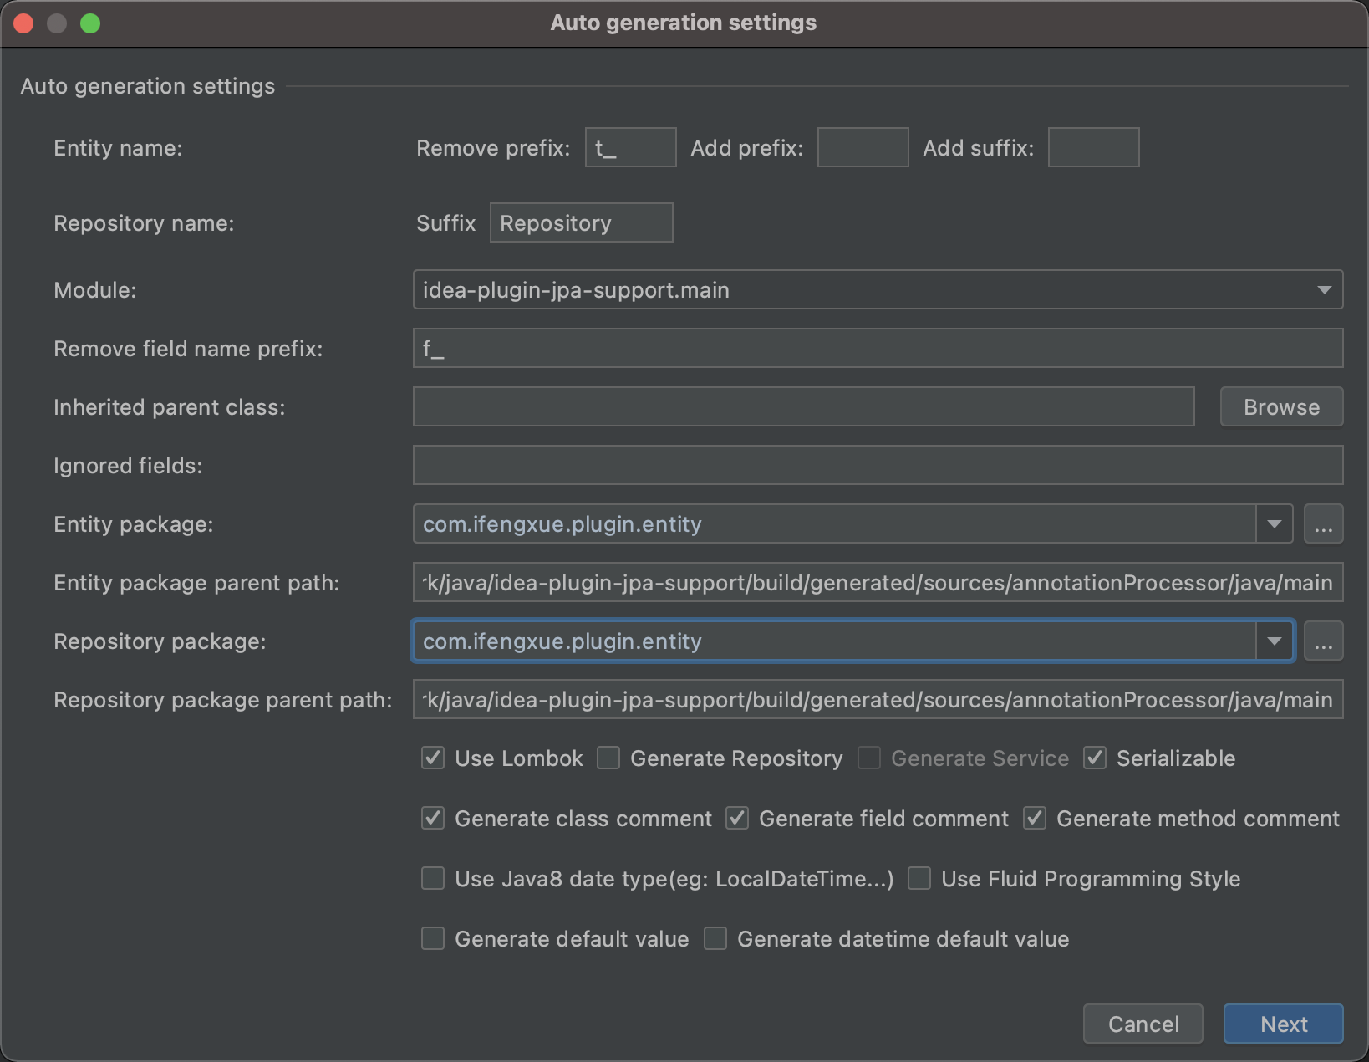This screenshot has height=1062, width=1369.
Task: Toggle Generate class comment checkbox
Action: 433,819
